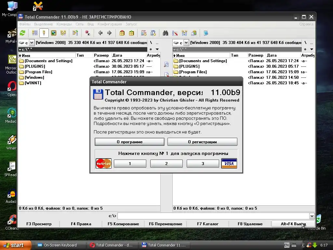Image resolution: width=333 pixels, height=250 pixels.
Task: Launch Notepad from the blue toolbar icon
Action: tap(206, 33)
